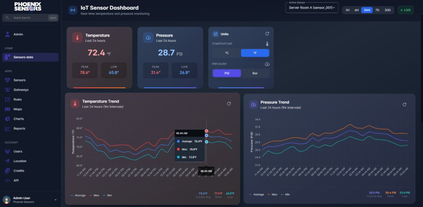
Task: Select the 1H time range
Action: click(x=348, y=10)
